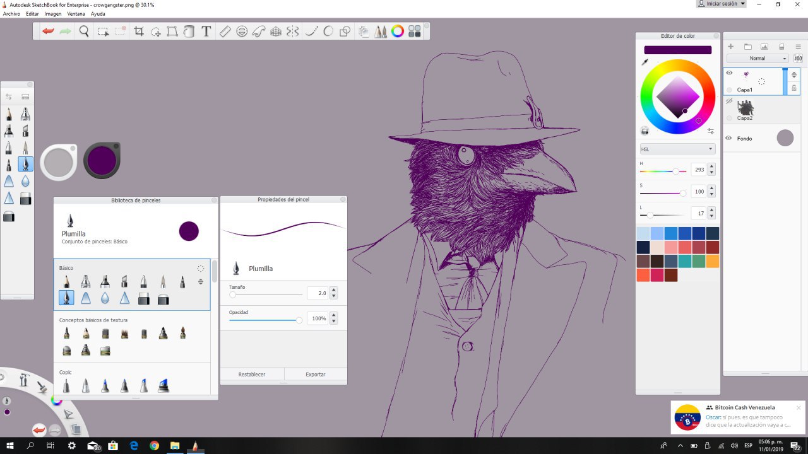Image resolution: width=808 pixels, height=454 pixels.
Task: Select the Distort transform tool
Action: click(x=172, y=31)
